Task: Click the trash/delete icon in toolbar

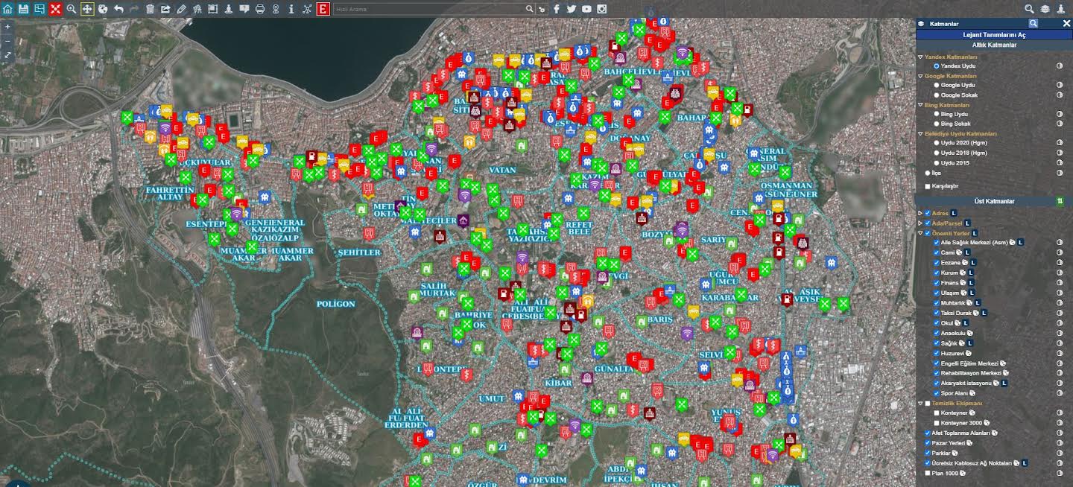Action: (x=150, y=9)
